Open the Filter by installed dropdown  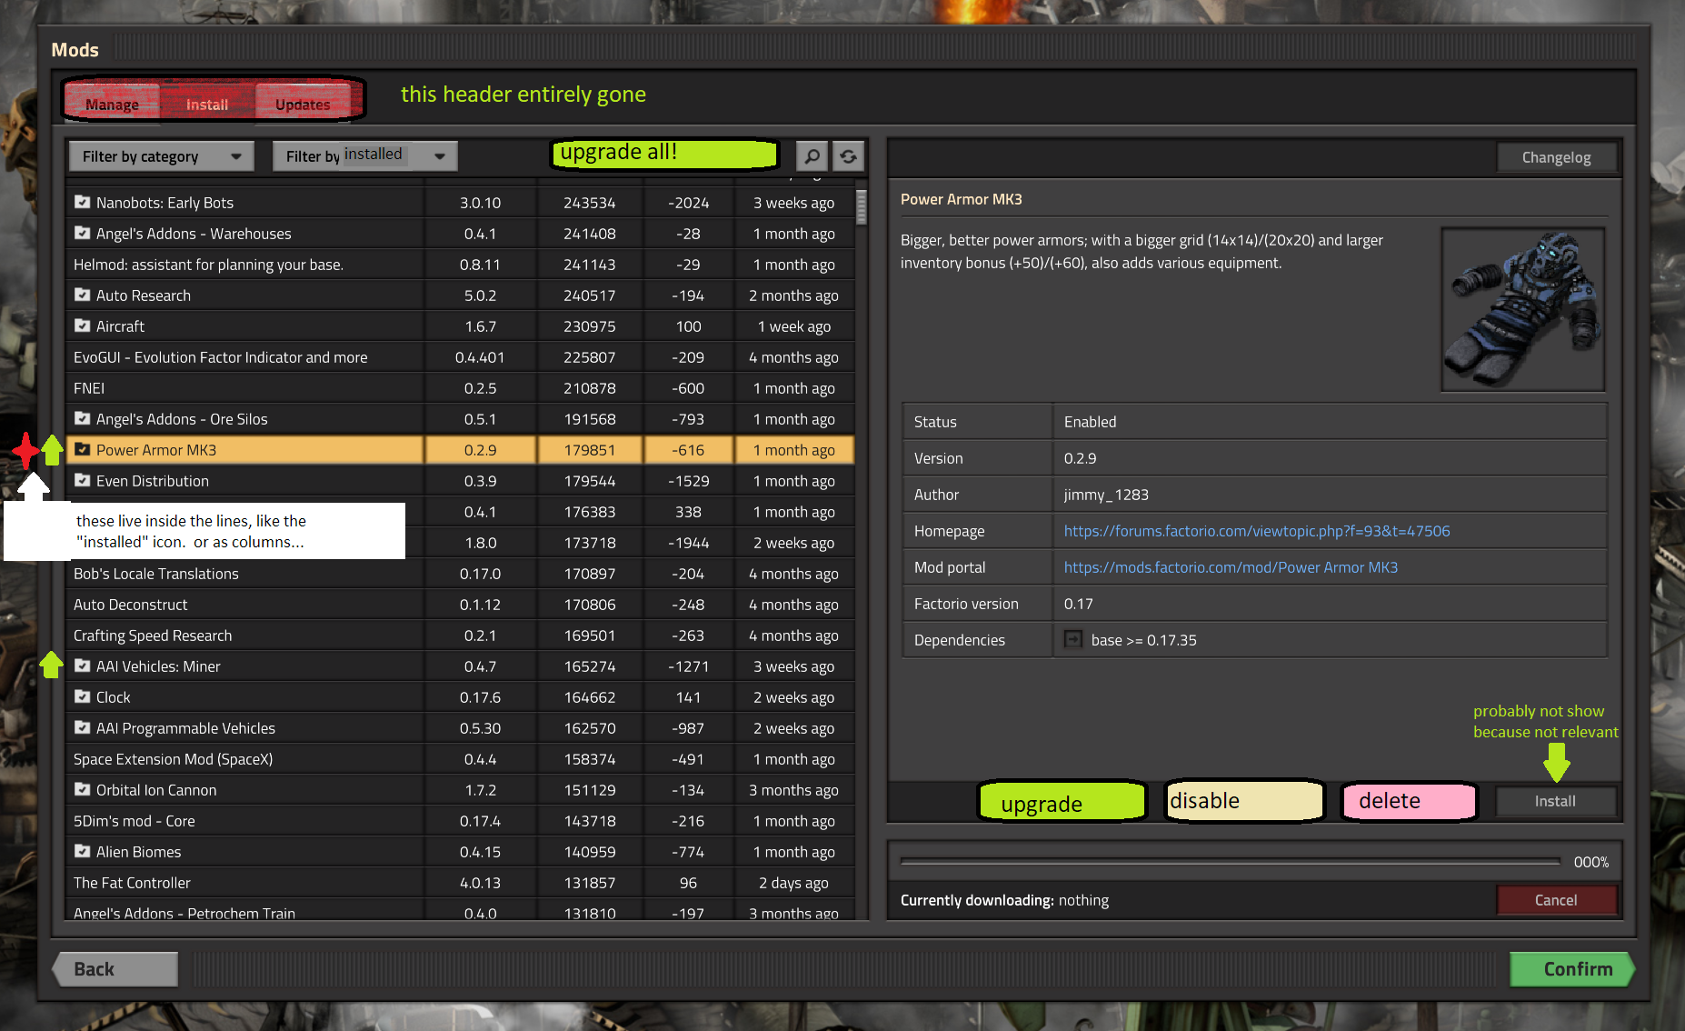(365, 156)
